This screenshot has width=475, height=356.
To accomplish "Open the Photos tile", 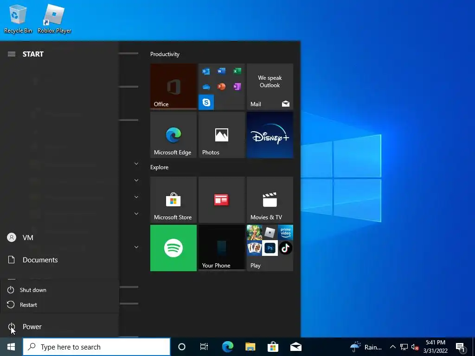I will [222, 135].
